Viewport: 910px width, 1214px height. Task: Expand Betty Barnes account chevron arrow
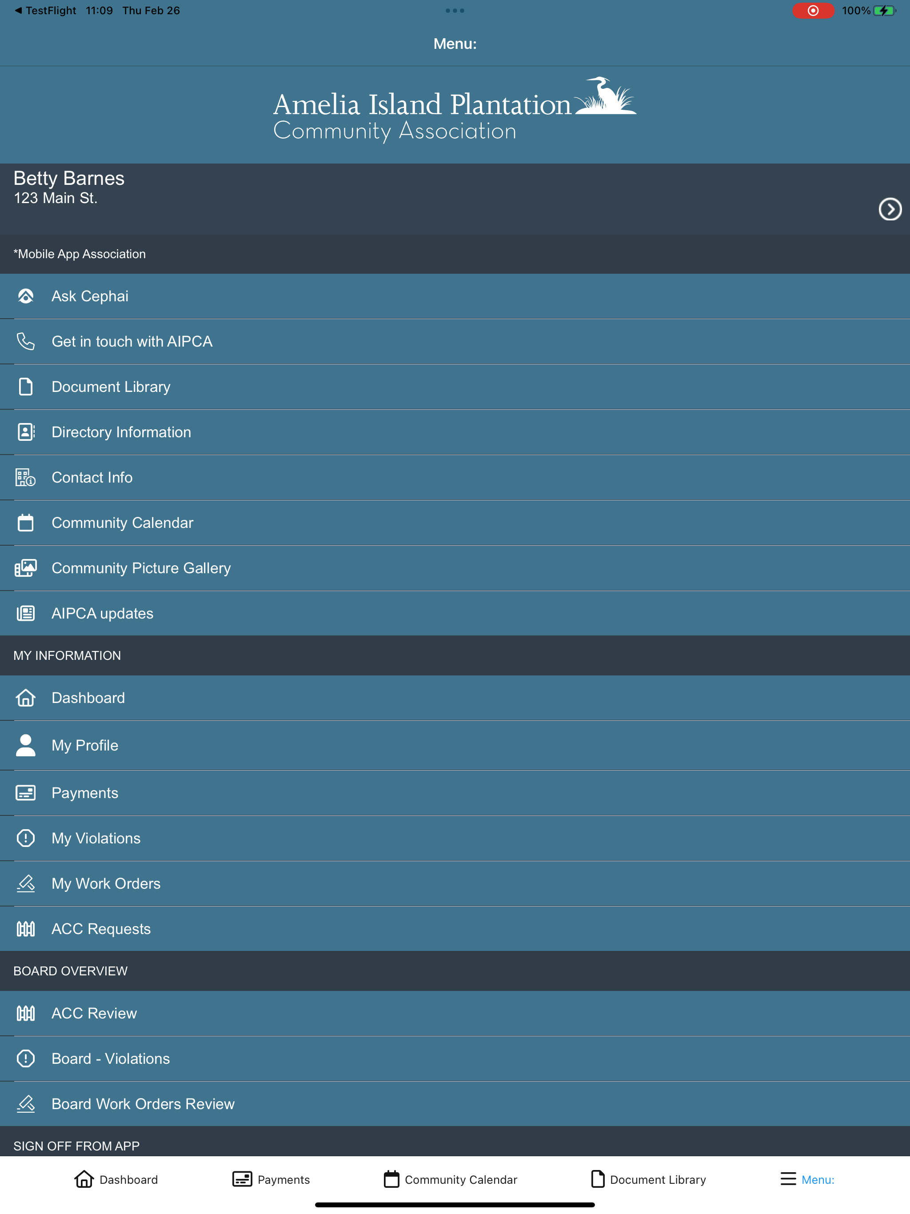[x=890, y=209]
